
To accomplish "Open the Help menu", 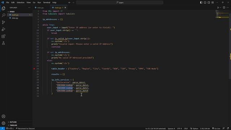I will click(x=55, y=3).
